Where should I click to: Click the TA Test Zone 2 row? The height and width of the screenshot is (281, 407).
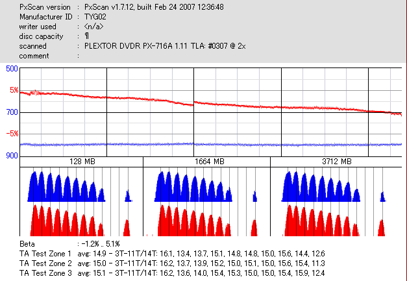172,263
